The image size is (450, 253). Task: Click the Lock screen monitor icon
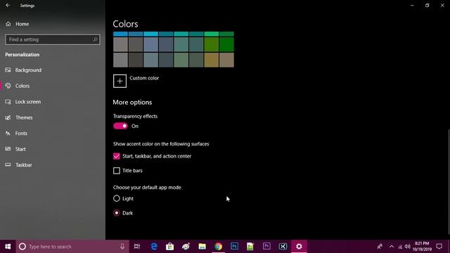point(8,101)
